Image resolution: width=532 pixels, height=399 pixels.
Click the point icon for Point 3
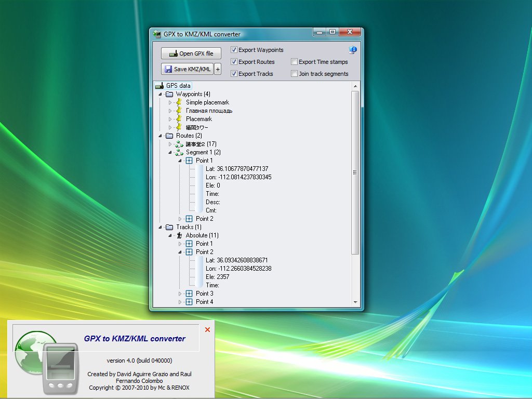click(x=189, y=294)
